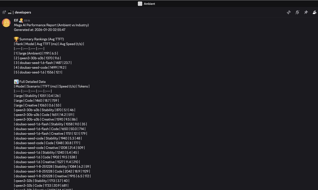Click the doubao-seed-1.6-flash Code 1650 row

point(50,129)
